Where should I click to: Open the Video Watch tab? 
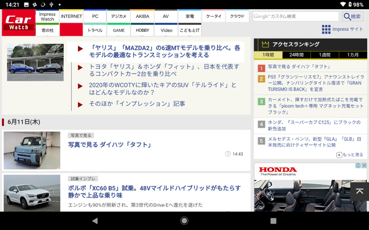[166, 29]
